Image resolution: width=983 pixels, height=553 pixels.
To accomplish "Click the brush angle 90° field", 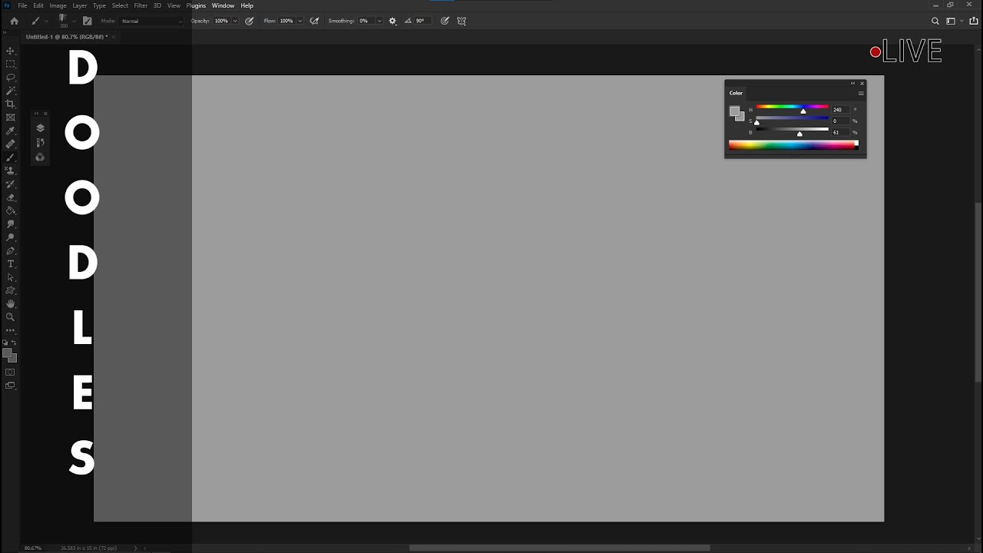I will (x=422, y=21).
